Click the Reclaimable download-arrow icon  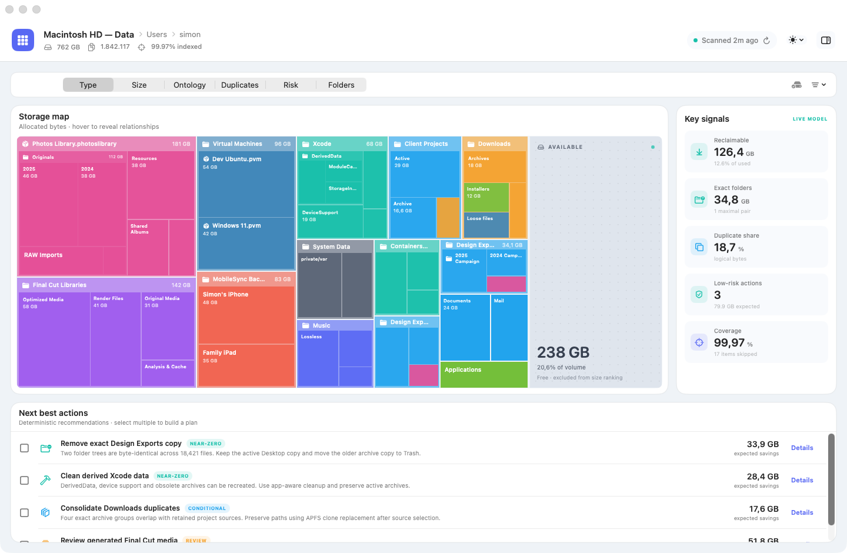click(699, 152)
